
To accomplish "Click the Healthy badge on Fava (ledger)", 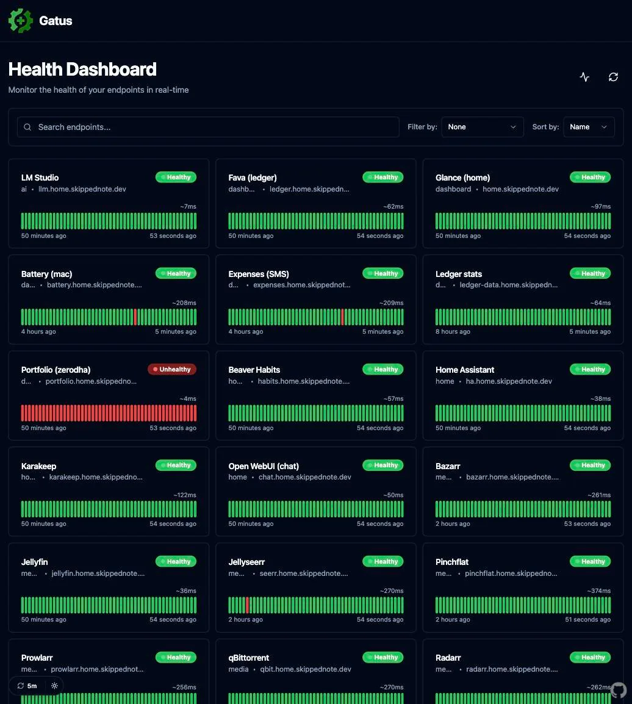I will [x=383, y=177].
